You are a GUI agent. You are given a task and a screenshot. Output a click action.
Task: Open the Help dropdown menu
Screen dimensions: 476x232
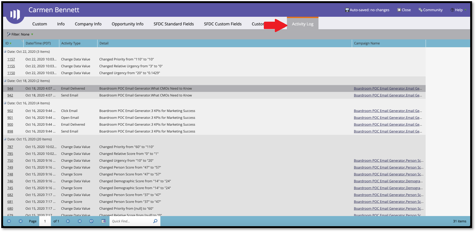point(458,10)
